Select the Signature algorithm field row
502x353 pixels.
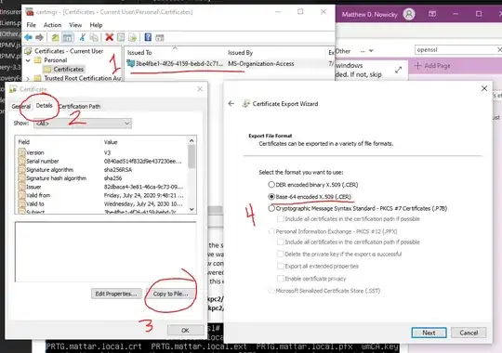click(x=100, y=170)
